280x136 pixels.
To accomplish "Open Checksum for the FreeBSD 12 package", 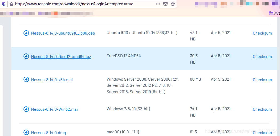I will [x=262, y=57].
